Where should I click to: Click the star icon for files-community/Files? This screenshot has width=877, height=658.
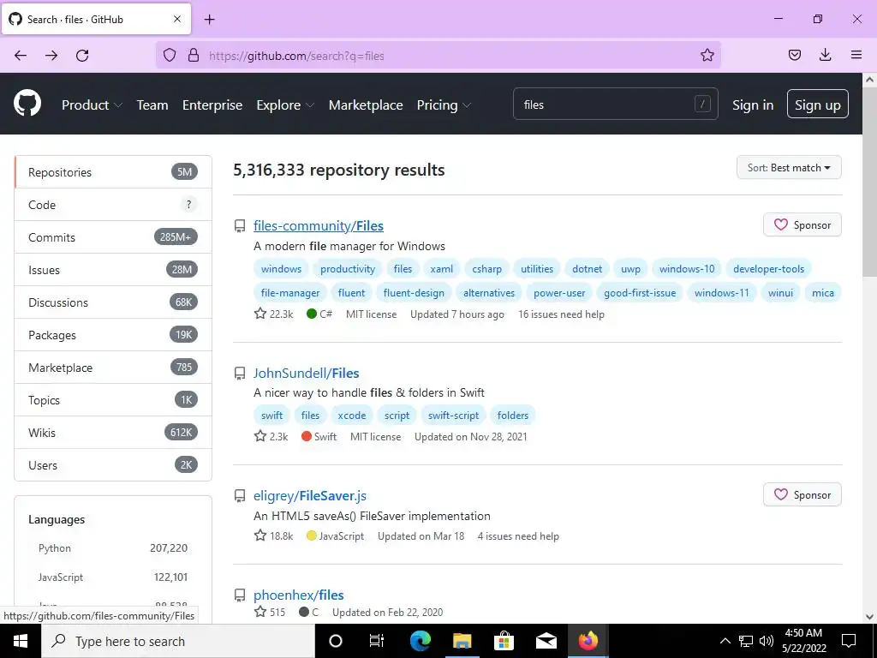pos(260,314)
